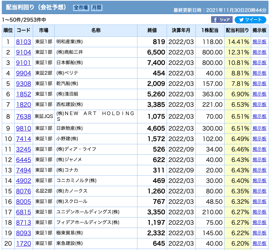Open stock code 1852 link
Image resolution: width=271 pixels, height=250 pixels.
pyautogui.click(x=23, y=94)
